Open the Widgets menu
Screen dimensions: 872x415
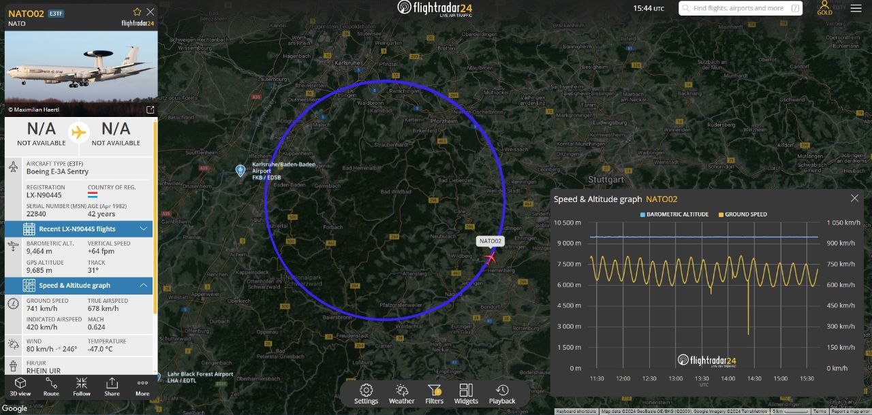[x=466, y=394]
